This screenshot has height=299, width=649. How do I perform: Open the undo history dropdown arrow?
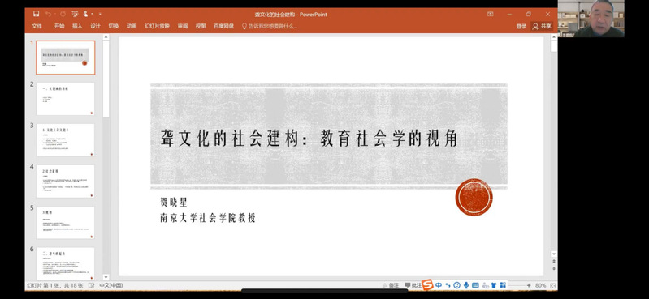(x=55, y=14)
